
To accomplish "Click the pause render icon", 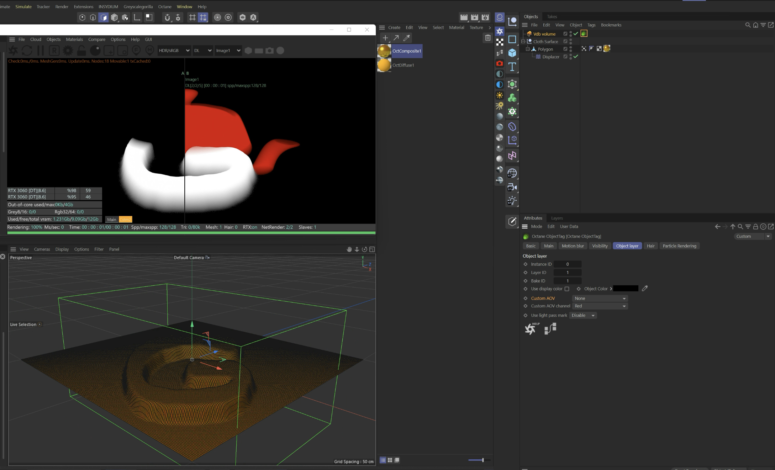I will click(x=40, y=51).
